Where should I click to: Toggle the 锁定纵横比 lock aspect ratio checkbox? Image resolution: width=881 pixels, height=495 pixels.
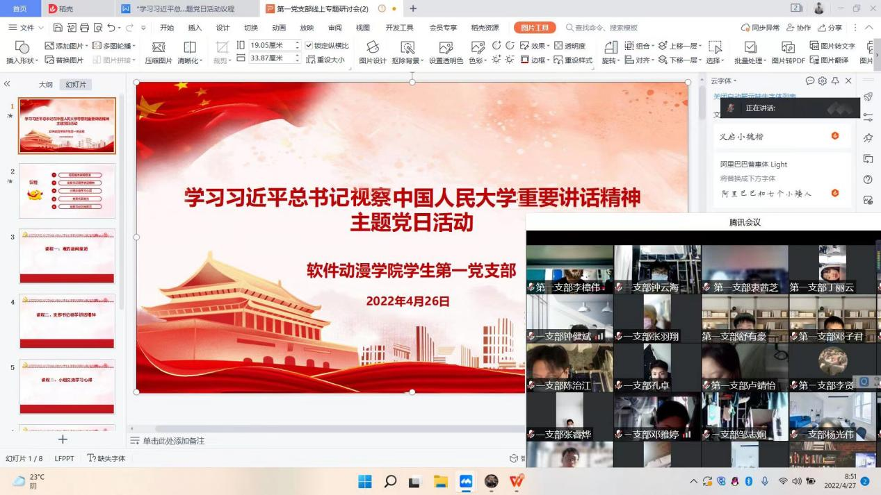click(x=309, y=46)
